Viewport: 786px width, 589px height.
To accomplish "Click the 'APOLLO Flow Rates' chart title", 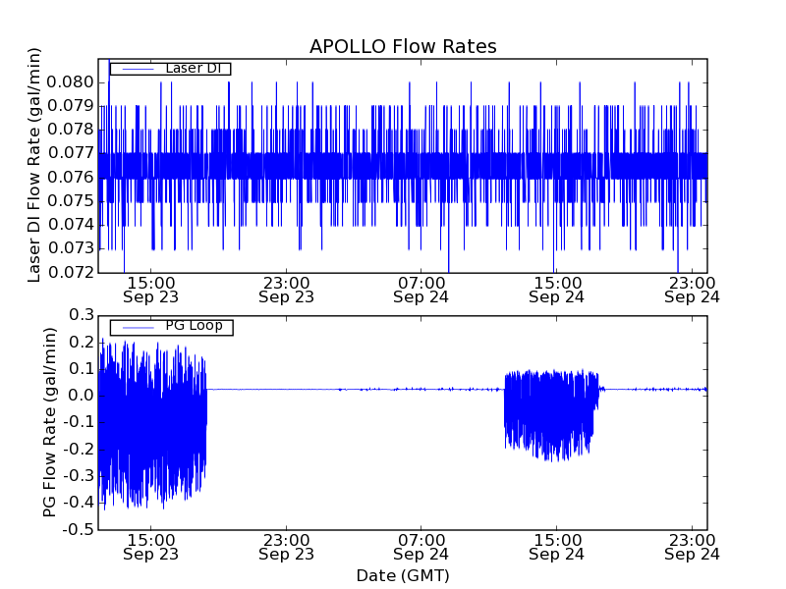I will [403, 46].
